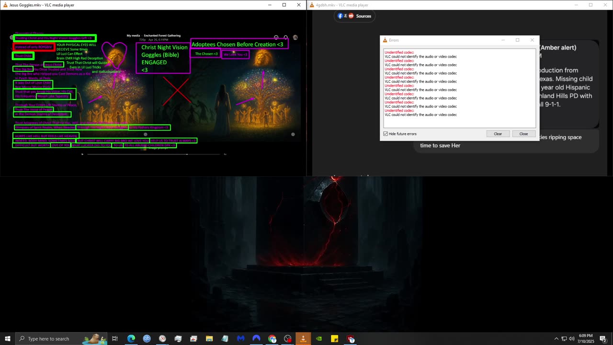The width and height of the screenshot is (613, 345).
Task: Close the Errors dialog with the title bar X
Action: (x=532, y=40)
